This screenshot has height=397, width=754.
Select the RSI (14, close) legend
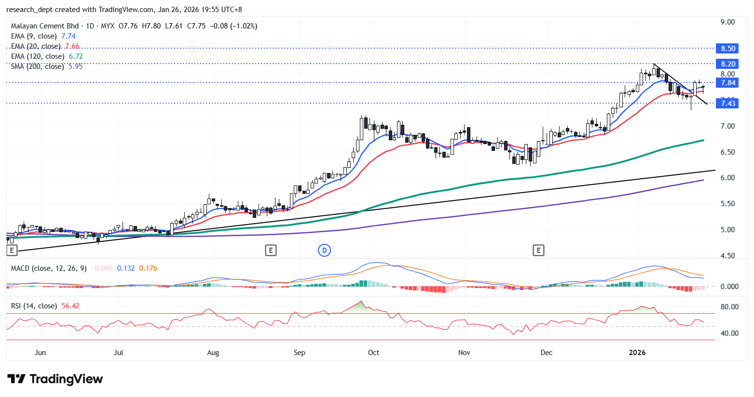(34, 306)
